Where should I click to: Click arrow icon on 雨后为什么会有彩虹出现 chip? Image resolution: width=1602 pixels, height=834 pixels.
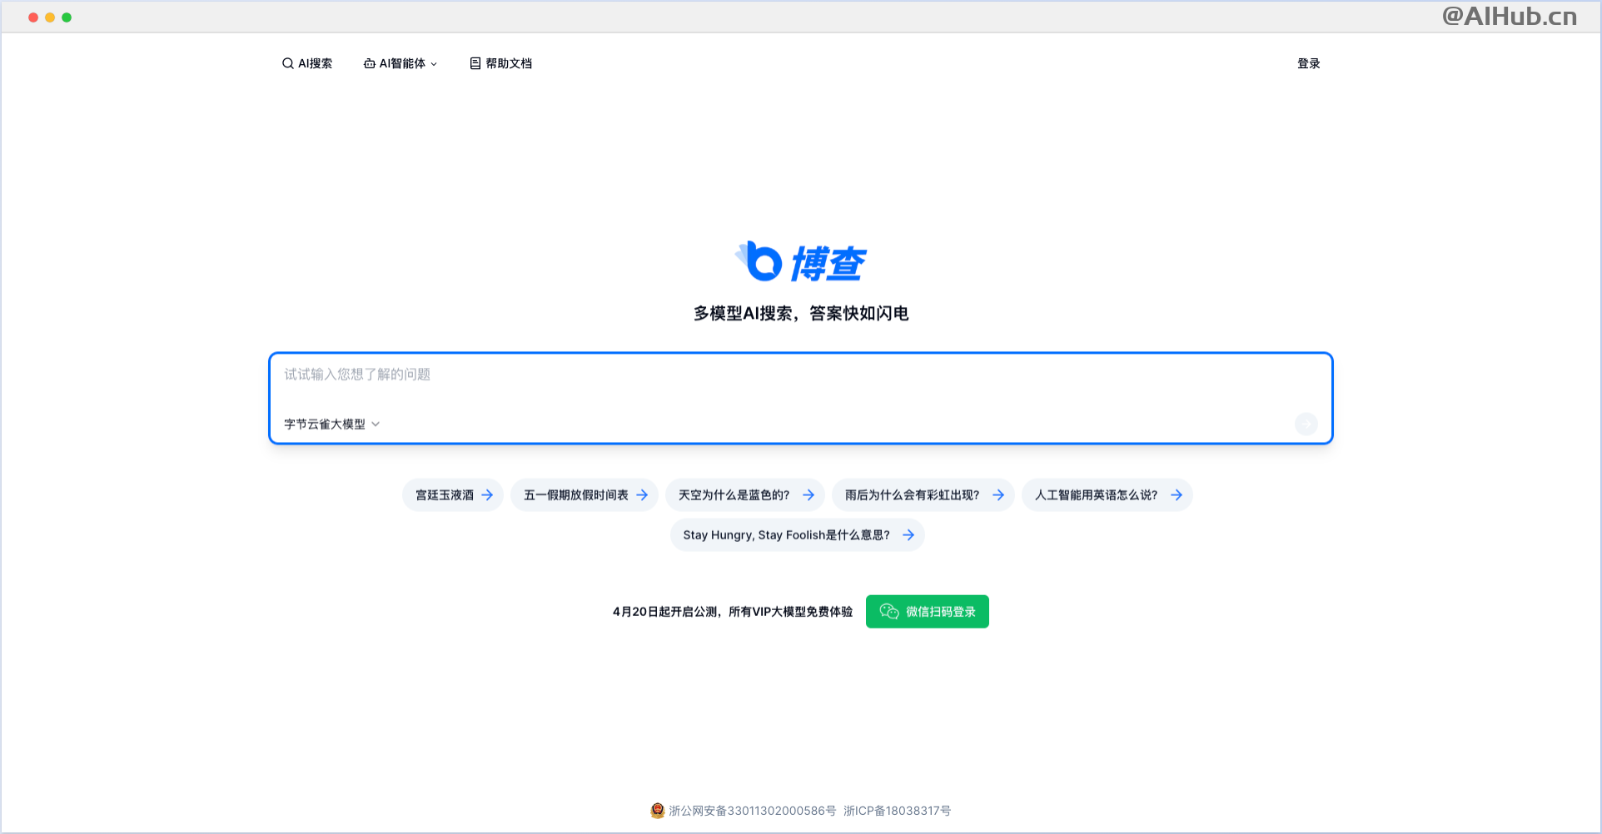point(998,495)
